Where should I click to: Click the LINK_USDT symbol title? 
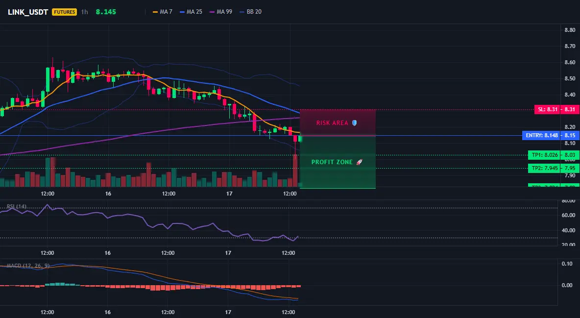click(x=28, y=12)
